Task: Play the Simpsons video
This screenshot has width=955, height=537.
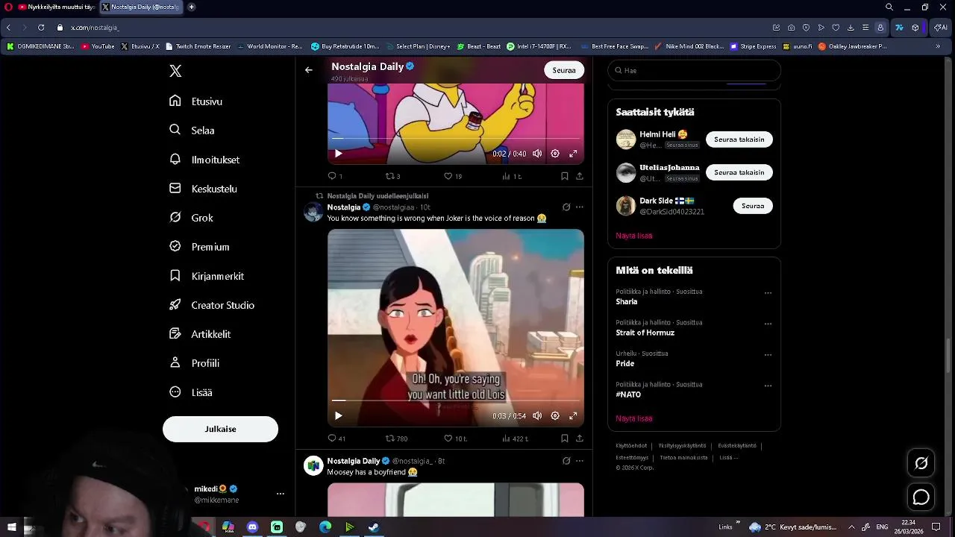Action: tap(338, 154)
